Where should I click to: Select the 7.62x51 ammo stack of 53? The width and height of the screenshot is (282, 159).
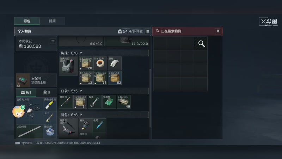tap(115, 78)
